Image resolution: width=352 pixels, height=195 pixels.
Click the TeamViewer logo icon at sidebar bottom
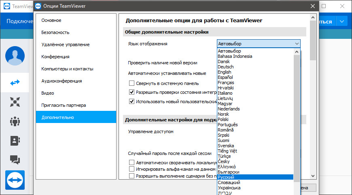click(x=15, y=180)
